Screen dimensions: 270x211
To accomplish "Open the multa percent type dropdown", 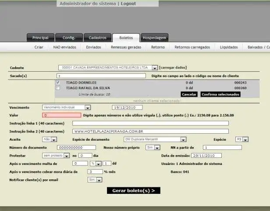I will (x=96, y=164).
